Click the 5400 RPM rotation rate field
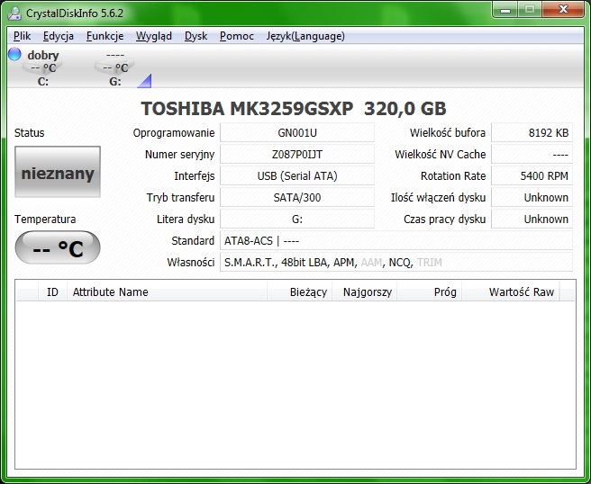The height and width of the screenshot is (484, 591). tap(532, 175)
